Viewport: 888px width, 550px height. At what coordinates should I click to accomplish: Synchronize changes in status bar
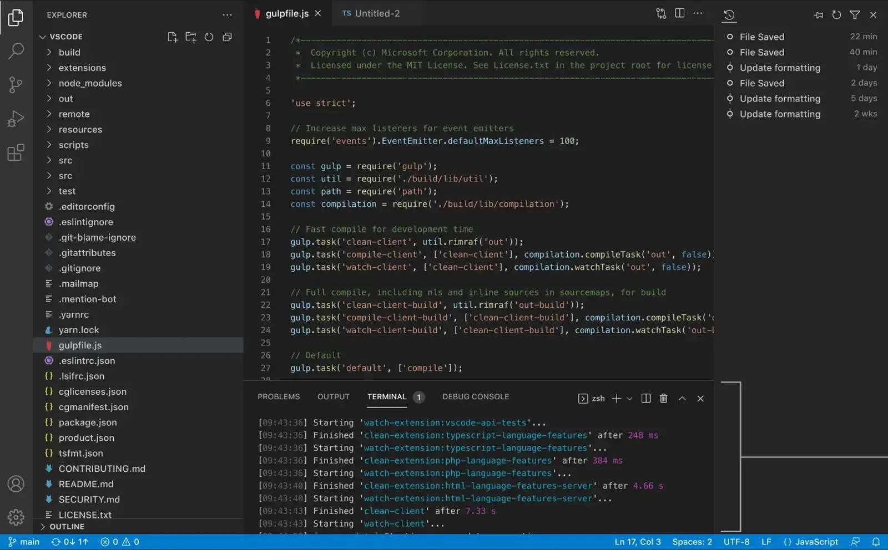(70, 542)
